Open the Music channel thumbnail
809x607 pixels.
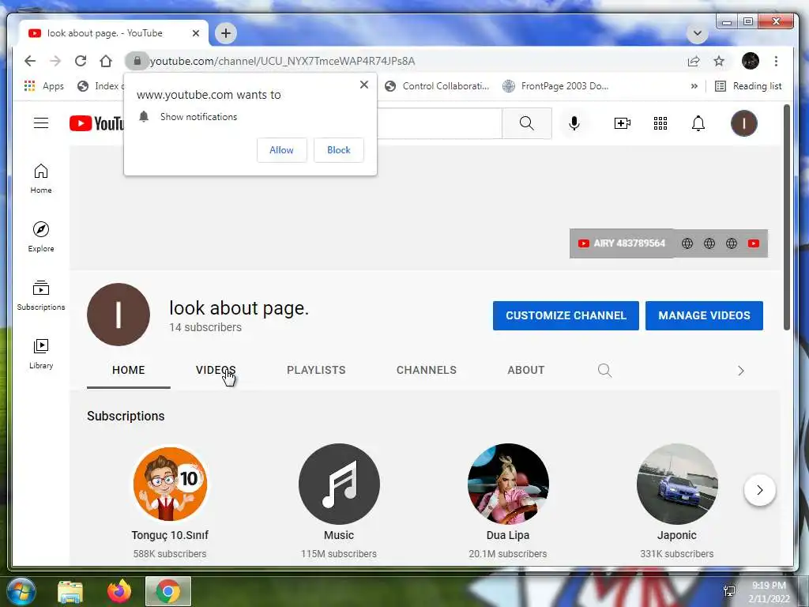click(339, 484)
